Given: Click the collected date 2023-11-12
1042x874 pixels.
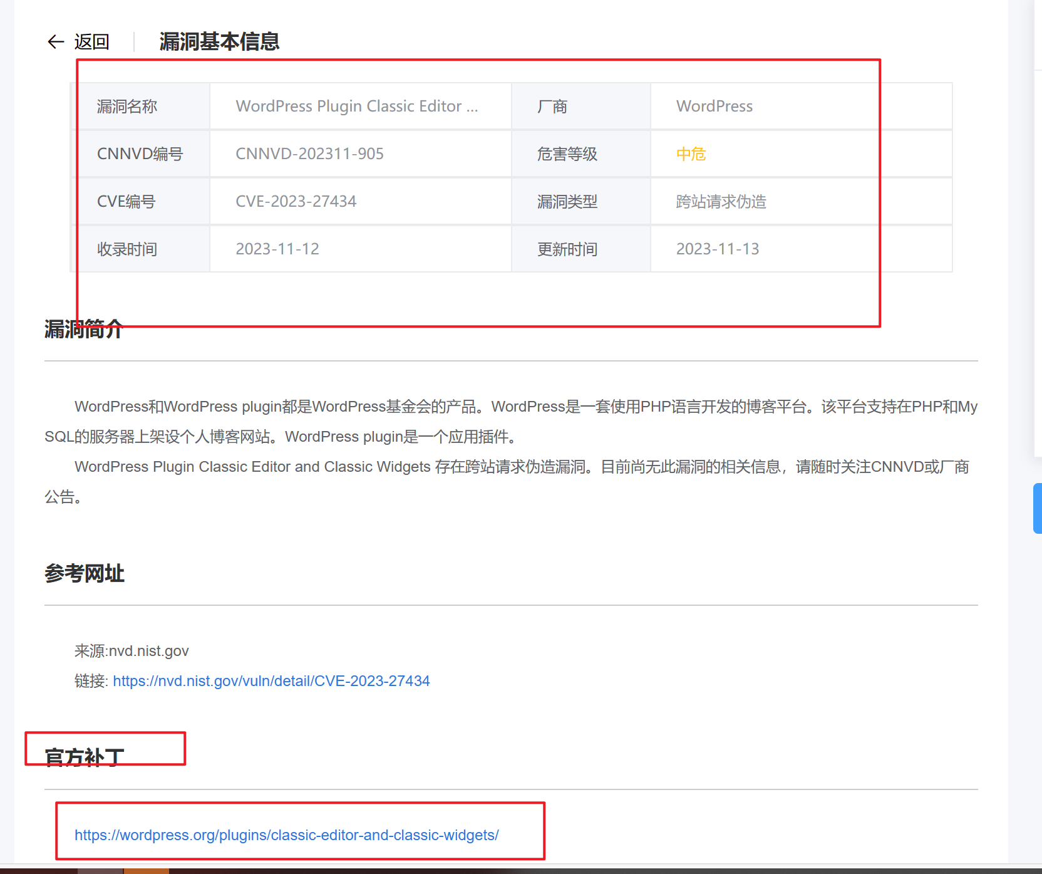Looking at the screenshot, I should pos(277,249).
